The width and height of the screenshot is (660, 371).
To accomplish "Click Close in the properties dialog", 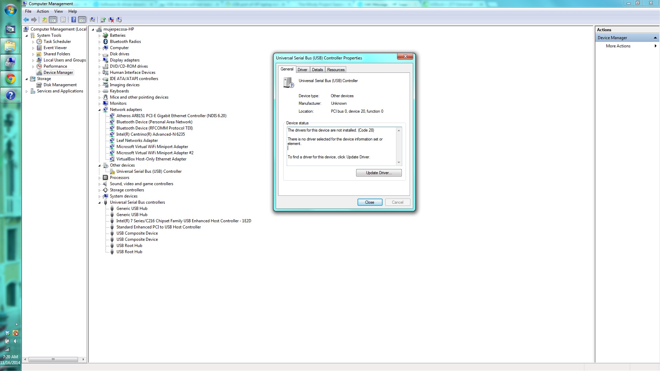I will [370, 202].
